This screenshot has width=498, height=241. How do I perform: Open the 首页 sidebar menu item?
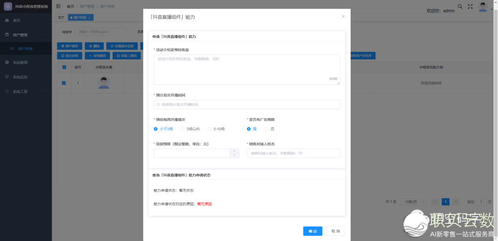26,20
